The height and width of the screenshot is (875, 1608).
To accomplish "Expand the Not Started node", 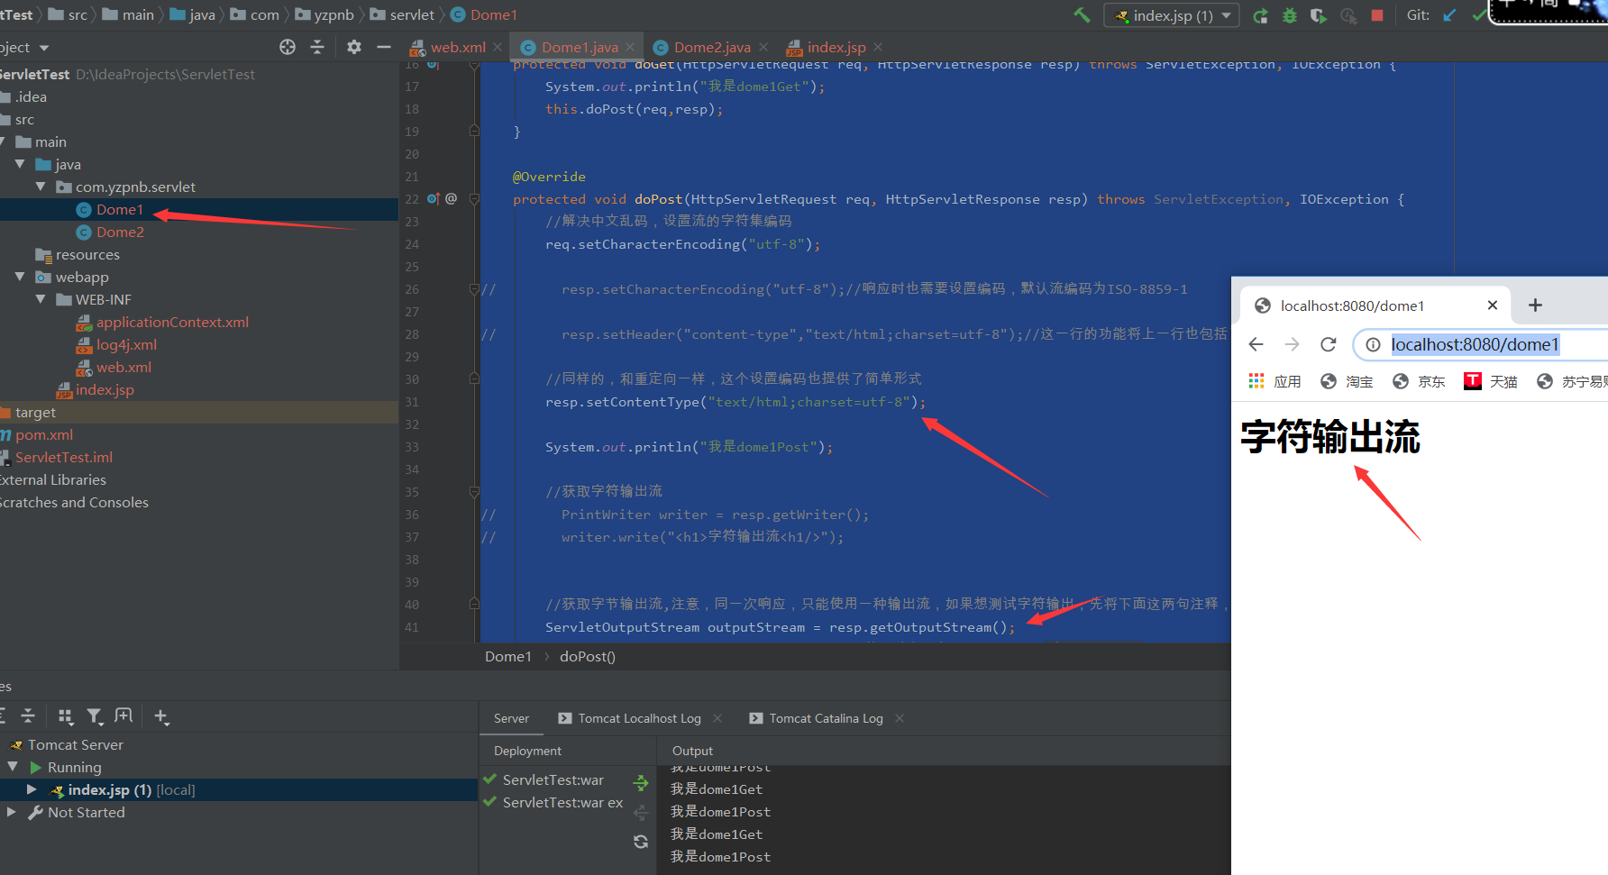I will tap(12, 812).
